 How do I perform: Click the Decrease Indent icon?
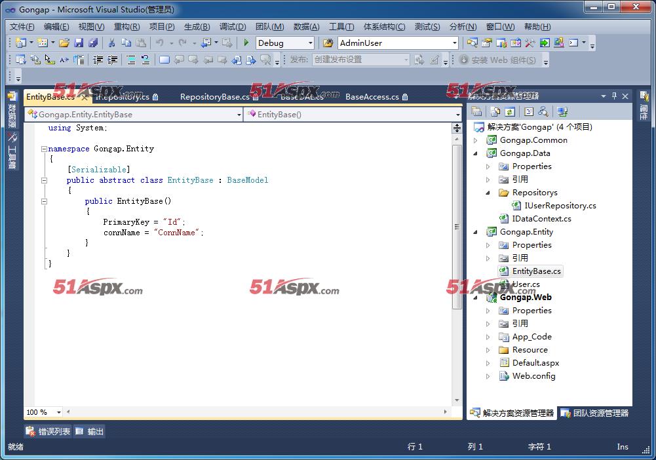click(98, 60)
